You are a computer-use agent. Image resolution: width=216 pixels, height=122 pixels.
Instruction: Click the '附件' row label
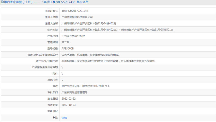click(55, 74)
